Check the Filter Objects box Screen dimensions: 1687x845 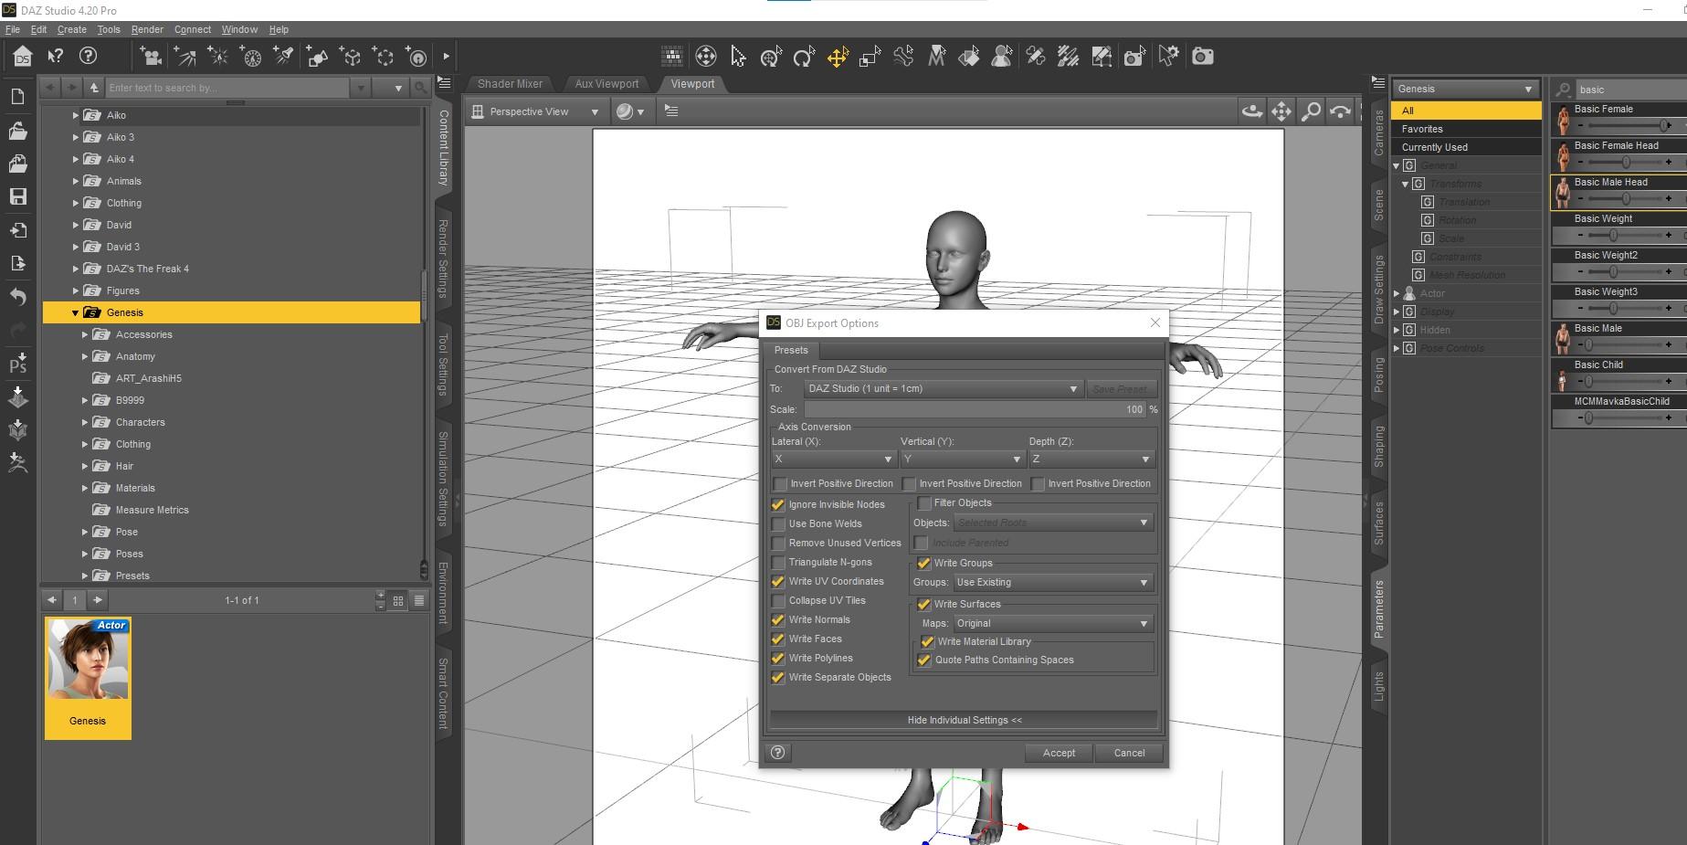tap(924, 503)
